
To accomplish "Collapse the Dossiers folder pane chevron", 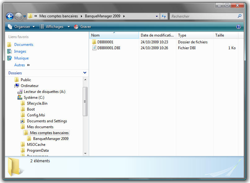I will point(85,73).
